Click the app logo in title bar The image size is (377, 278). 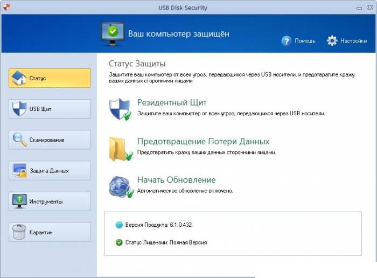6,8
